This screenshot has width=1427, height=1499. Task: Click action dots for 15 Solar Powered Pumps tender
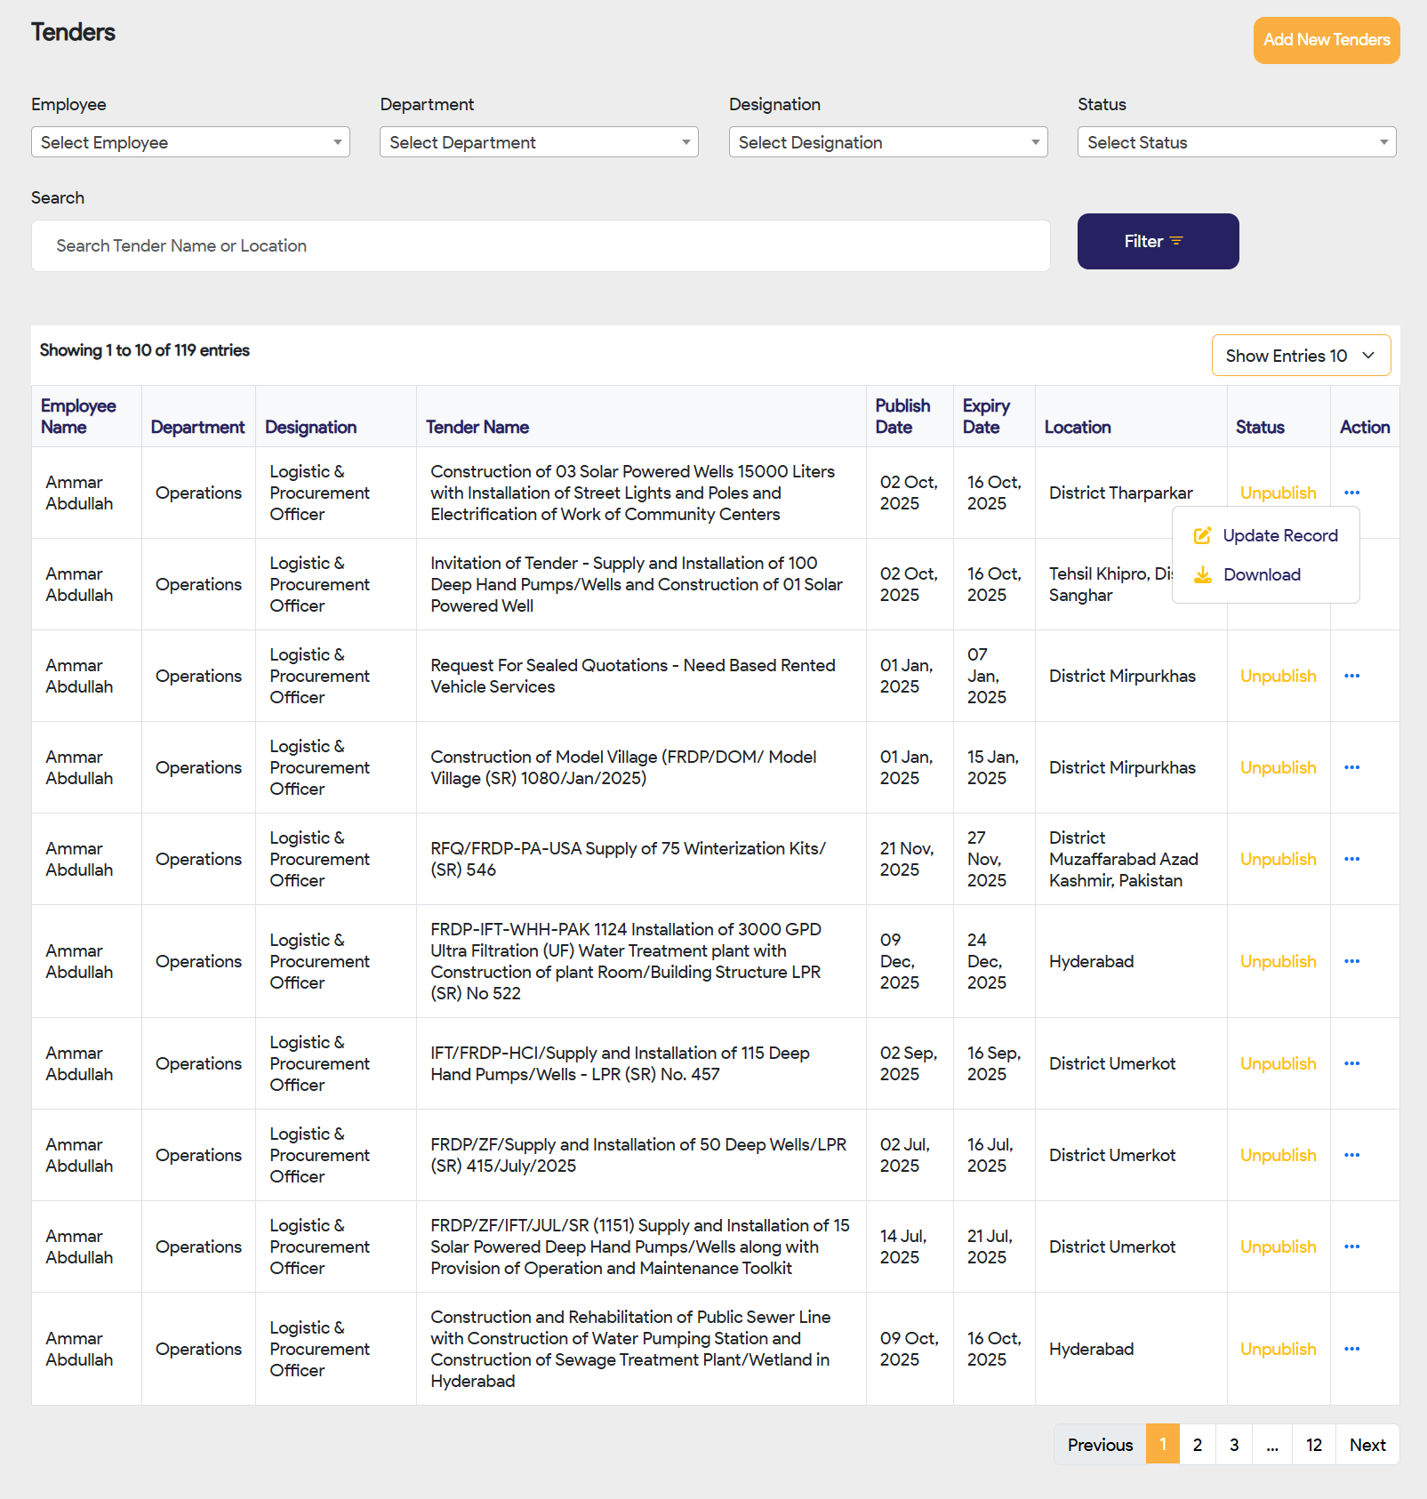tap(1351, 1246)
